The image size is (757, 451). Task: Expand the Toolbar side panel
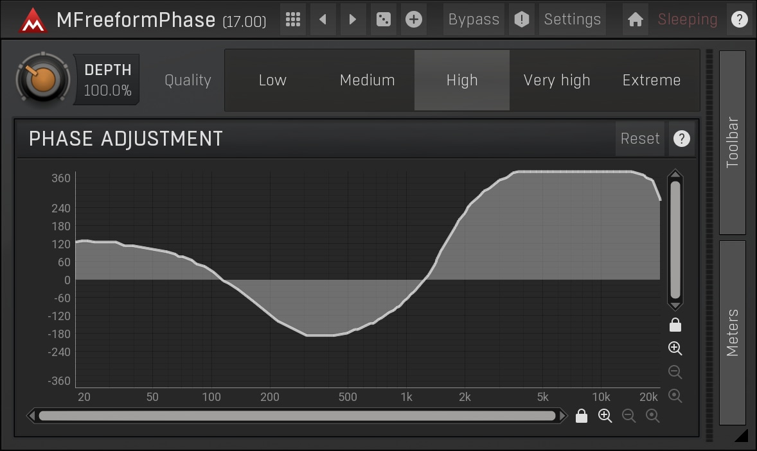[x=732, y=142]
